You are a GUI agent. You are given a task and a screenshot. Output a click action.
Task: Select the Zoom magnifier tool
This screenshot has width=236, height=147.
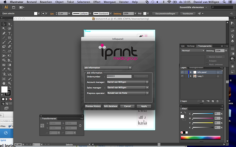point(9,83)
